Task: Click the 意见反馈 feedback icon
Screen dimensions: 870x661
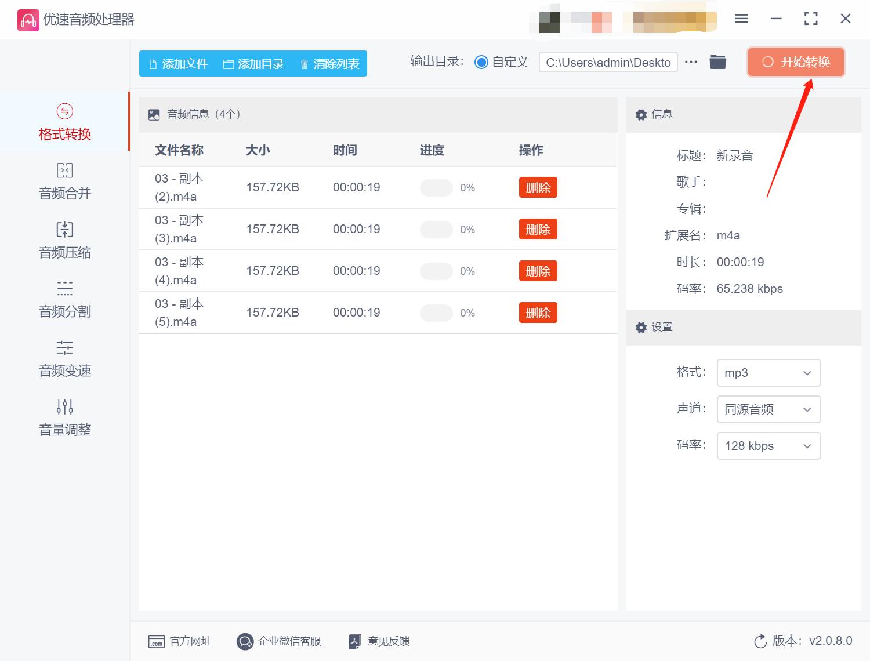Action: [354, 641]
